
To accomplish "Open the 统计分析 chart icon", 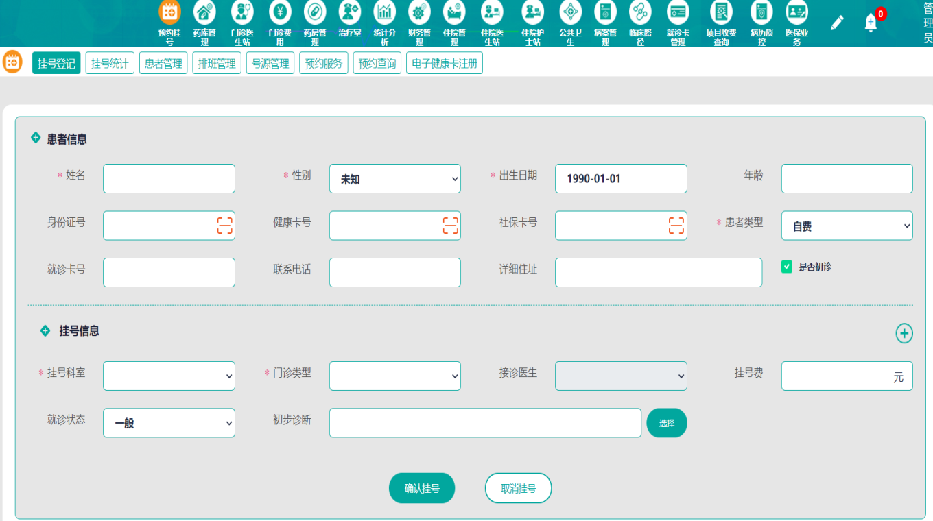I will (384, 12).
